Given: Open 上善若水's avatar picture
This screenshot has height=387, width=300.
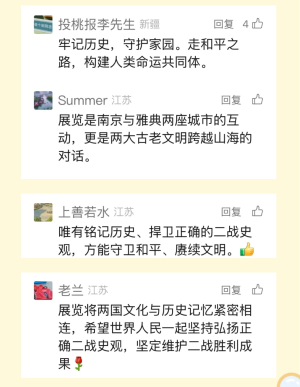Looking at the screenshot, I should tap(43, 212).
